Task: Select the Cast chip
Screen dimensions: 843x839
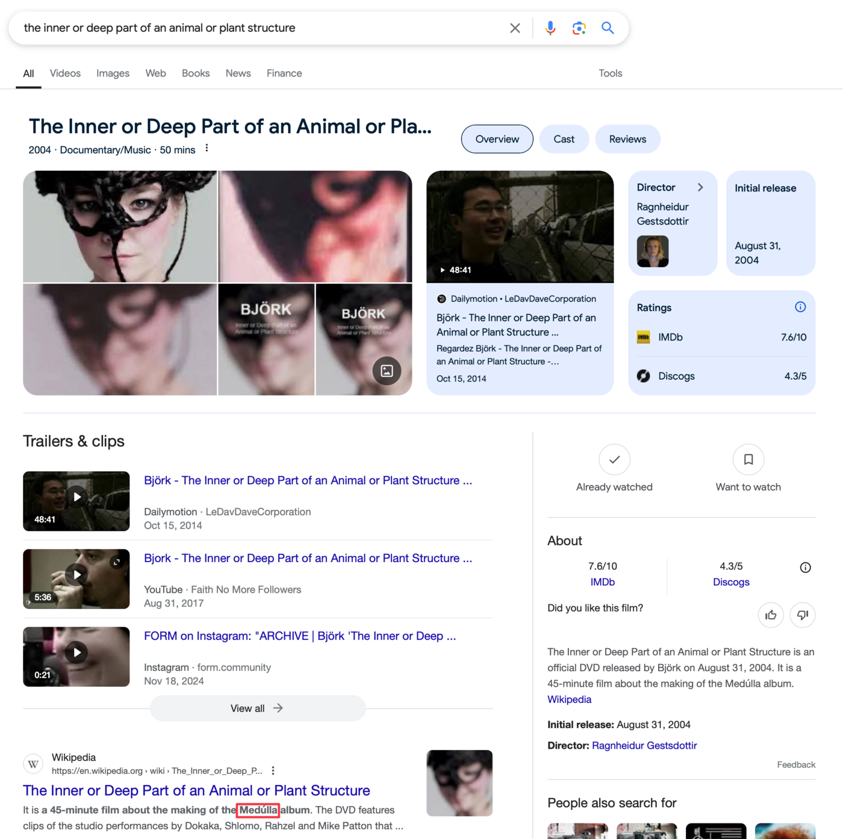Action: (x=564, y=139)
